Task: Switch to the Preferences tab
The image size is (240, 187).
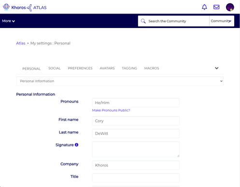Action: click(x=80, y=68)
